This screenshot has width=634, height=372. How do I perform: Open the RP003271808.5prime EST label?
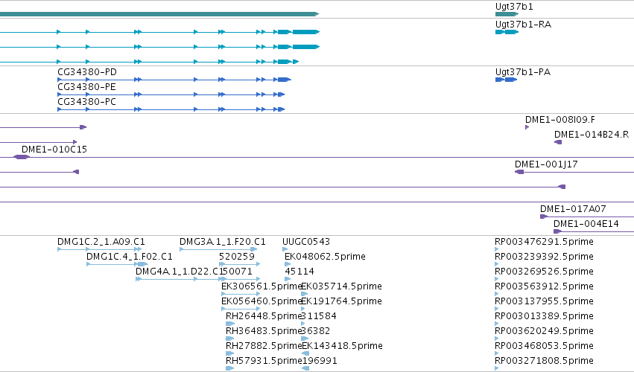click(x=545, y=362)
